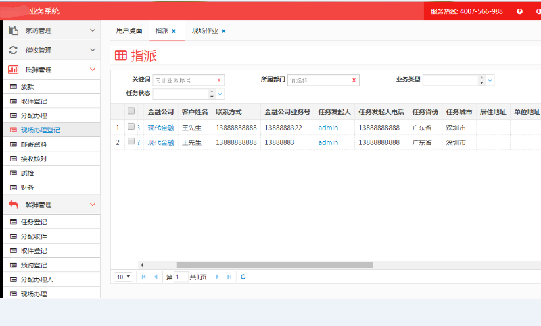541x326 pixels.
Task: Click admin link in row 1
Action: [x=328, y=128]
